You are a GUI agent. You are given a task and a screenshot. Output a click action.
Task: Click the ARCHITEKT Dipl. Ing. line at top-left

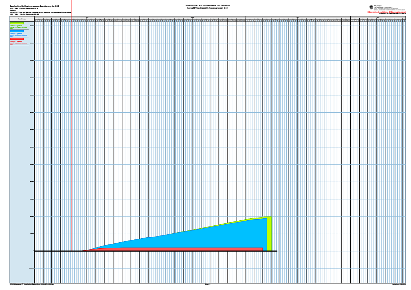[x=40, y=12]
